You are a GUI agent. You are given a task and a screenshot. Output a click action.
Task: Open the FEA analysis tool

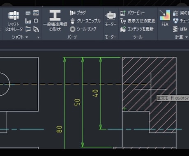[165, 18]
